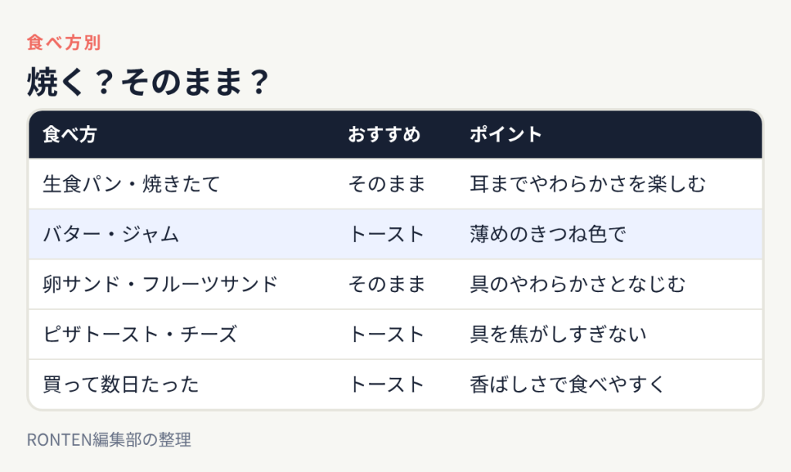Image resolution: width=791 pixels, height=472 pixels.
Task: Click そのまま in the 生食パン row
Action: click(387, 184)
